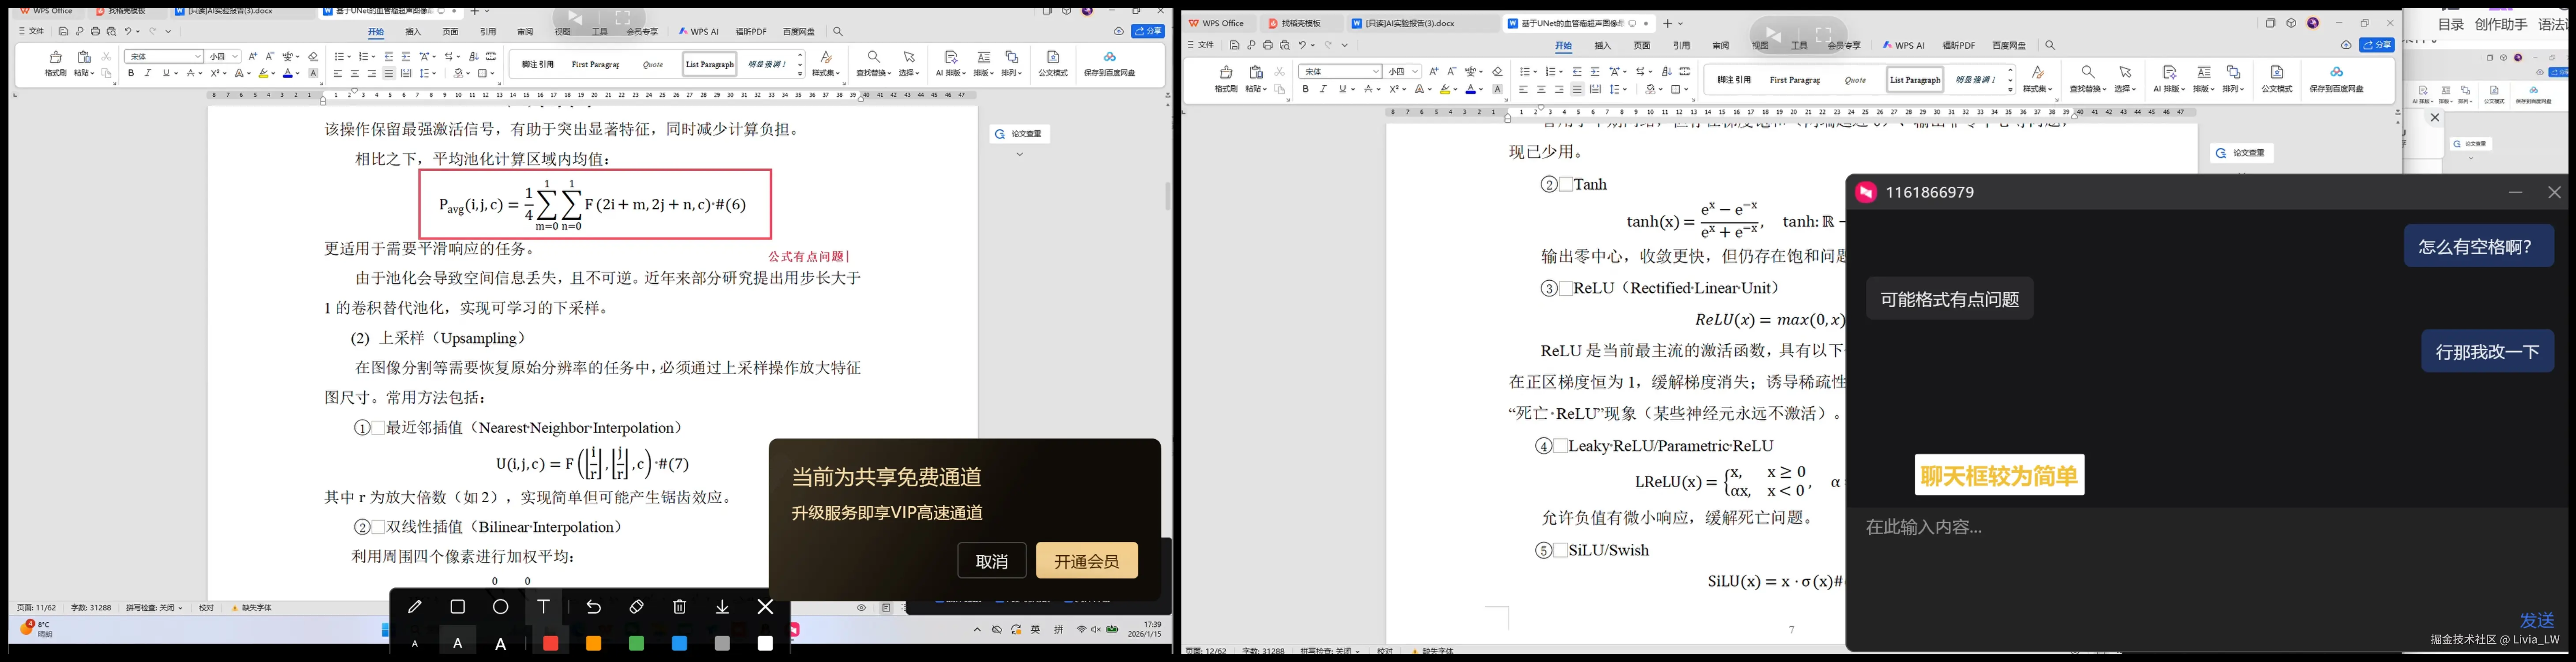The height and width of the screenshot is (662, 2576).
Task: Select the pencil annotation tool
Action: pyautogui.click(x=415, y=607)
